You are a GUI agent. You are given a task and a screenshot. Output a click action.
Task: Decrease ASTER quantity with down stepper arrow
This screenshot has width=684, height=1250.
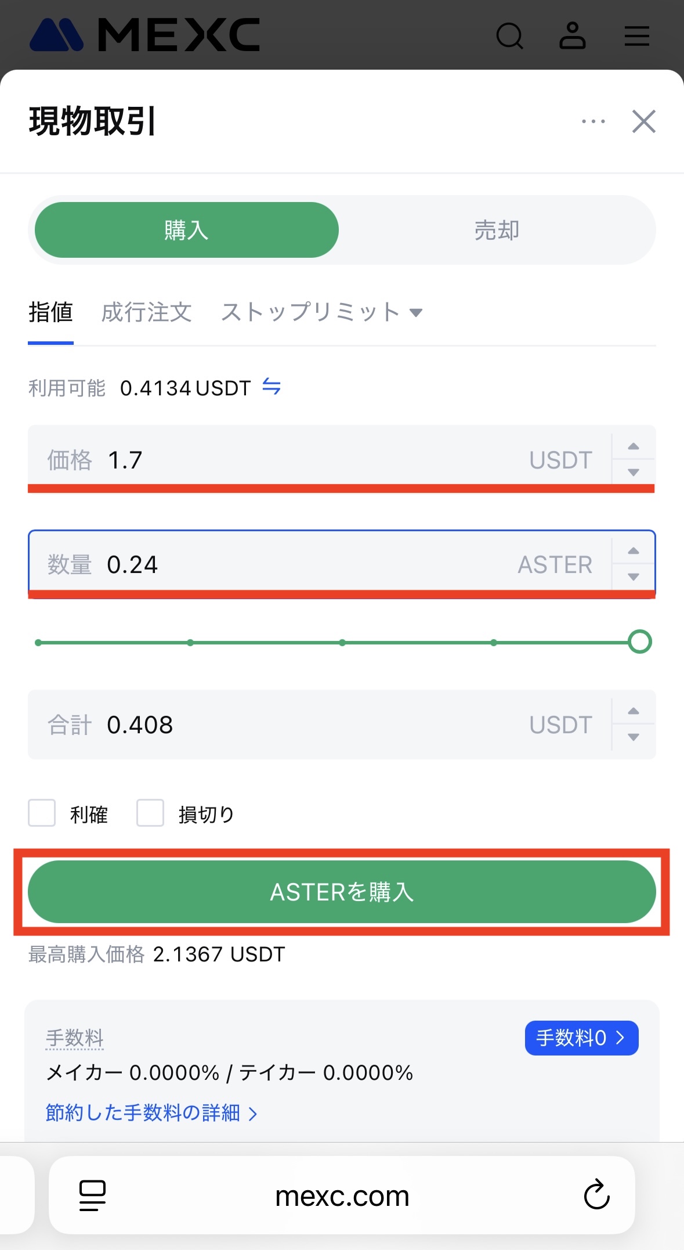click(x=634, y=577)
